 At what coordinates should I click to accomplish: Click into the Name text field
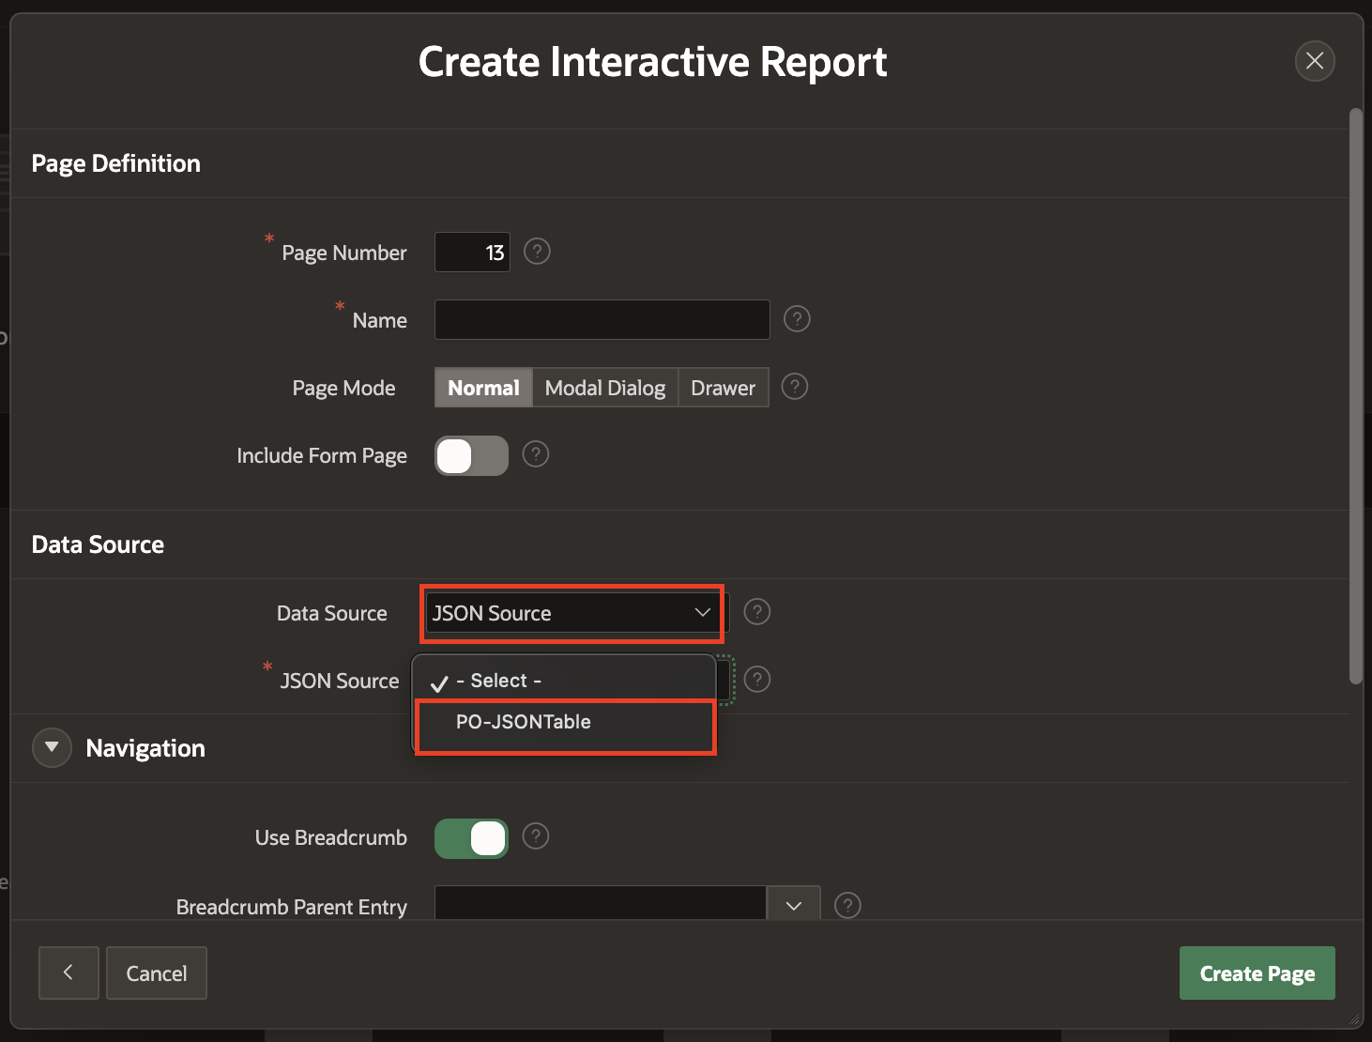(x=602, y=320)
